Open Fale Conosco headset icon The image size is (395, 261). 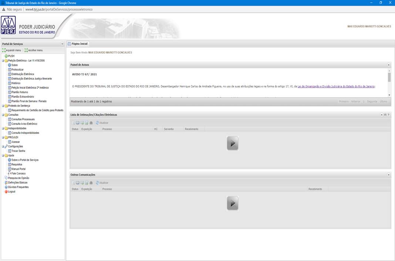pyautogui.click(x=10, y=173)
